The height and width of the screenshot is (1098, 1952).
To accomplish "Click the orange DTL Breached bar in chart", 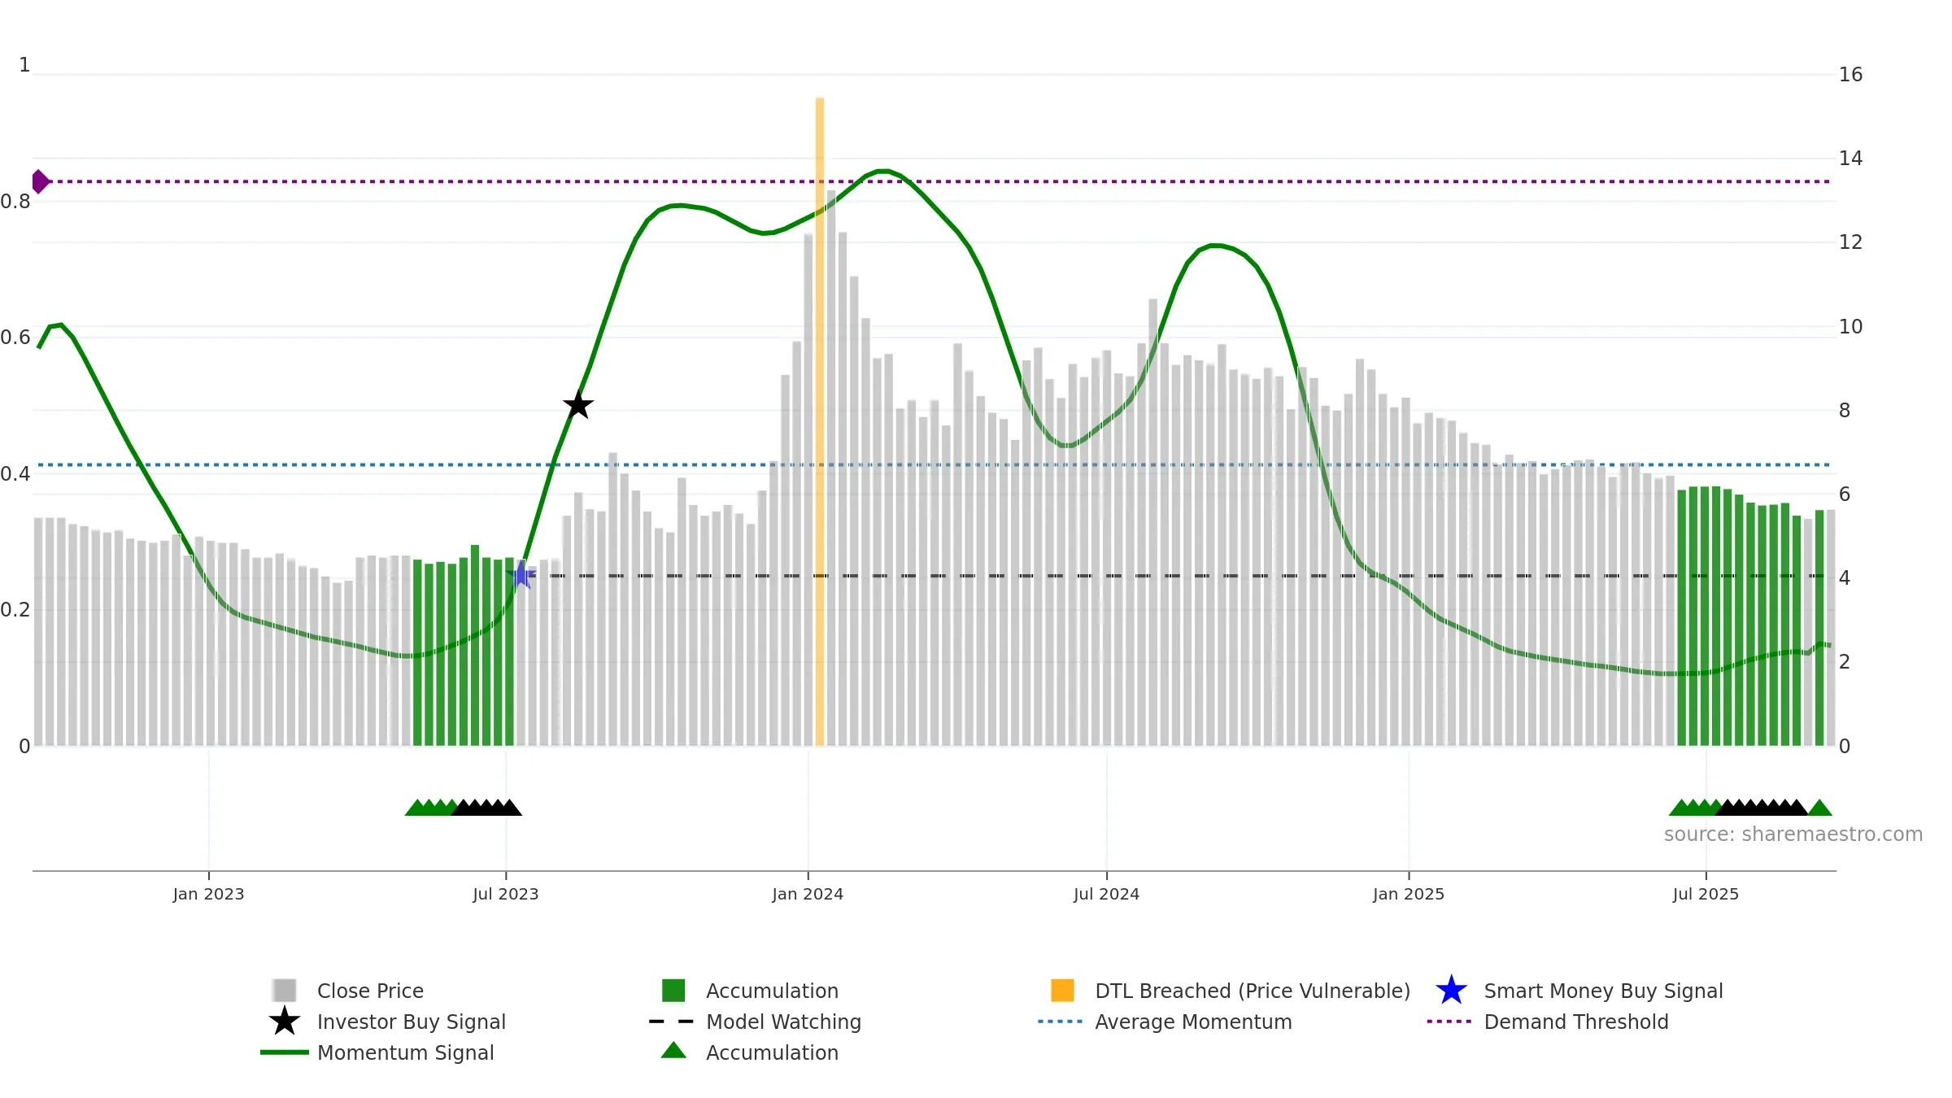I will 820,421.
